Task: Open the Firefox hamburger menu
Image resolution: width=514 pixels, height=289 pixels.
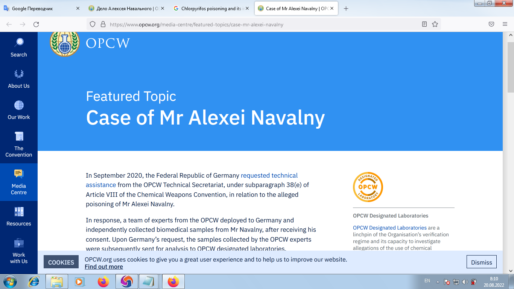Action: click(505, 24)
